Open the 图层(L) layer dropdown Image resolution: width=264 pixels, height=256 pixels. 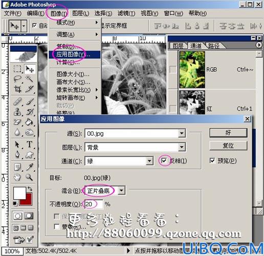[x=182, y=147]
